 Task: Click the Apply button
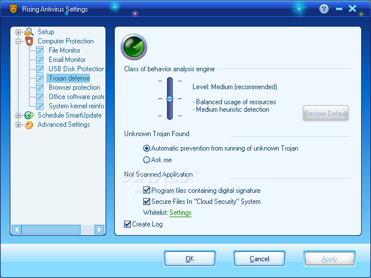[x=329, y=259]
